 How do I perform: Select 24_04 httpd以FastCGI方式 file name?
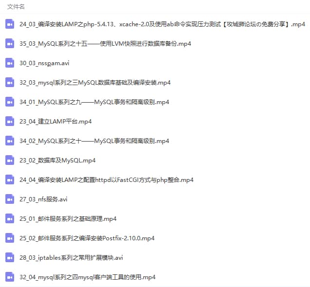[x=106, y=180]
